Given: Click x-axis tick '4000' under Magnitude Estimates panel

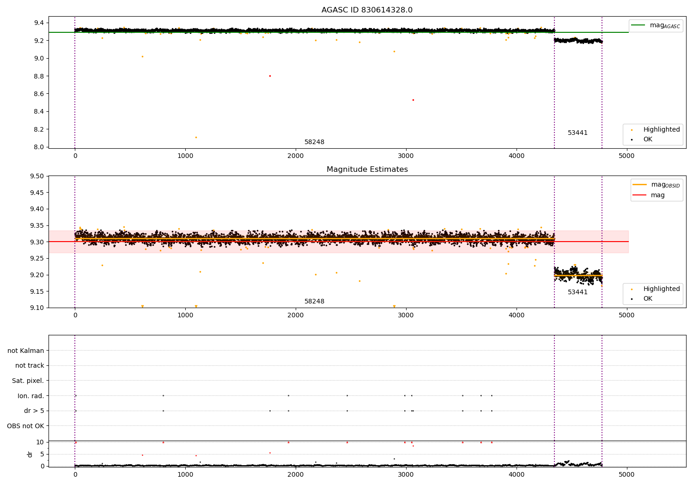Looking at the screenshot, I should pos(517,315).
